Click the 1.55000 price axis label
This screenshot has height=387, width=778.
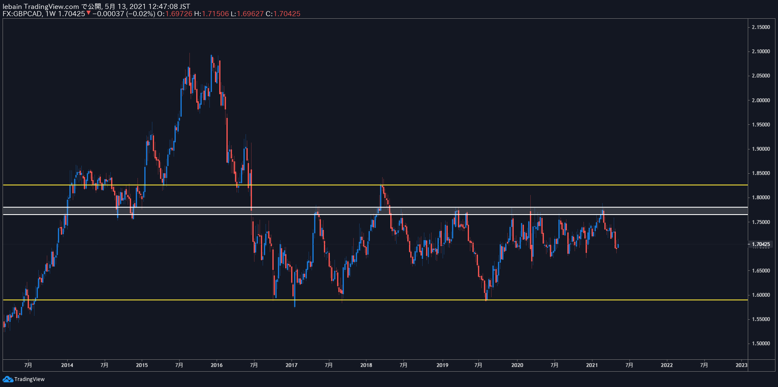761,319
